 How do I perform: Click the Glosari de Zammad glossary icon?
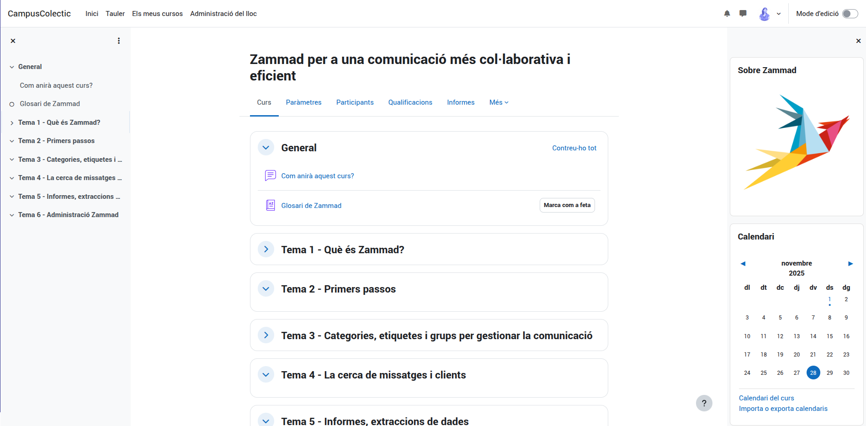tap(271, 205)
